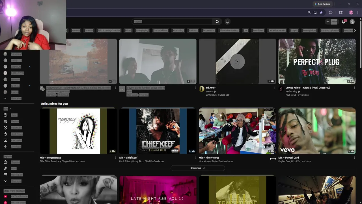This screenshot has height=204, width=362.
Task: Open the Chrome profile avatar
Action: [x=351, y=12]
